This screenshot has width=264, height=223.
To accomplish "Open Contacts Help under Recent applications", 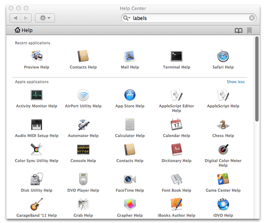I will pos(83,56).
